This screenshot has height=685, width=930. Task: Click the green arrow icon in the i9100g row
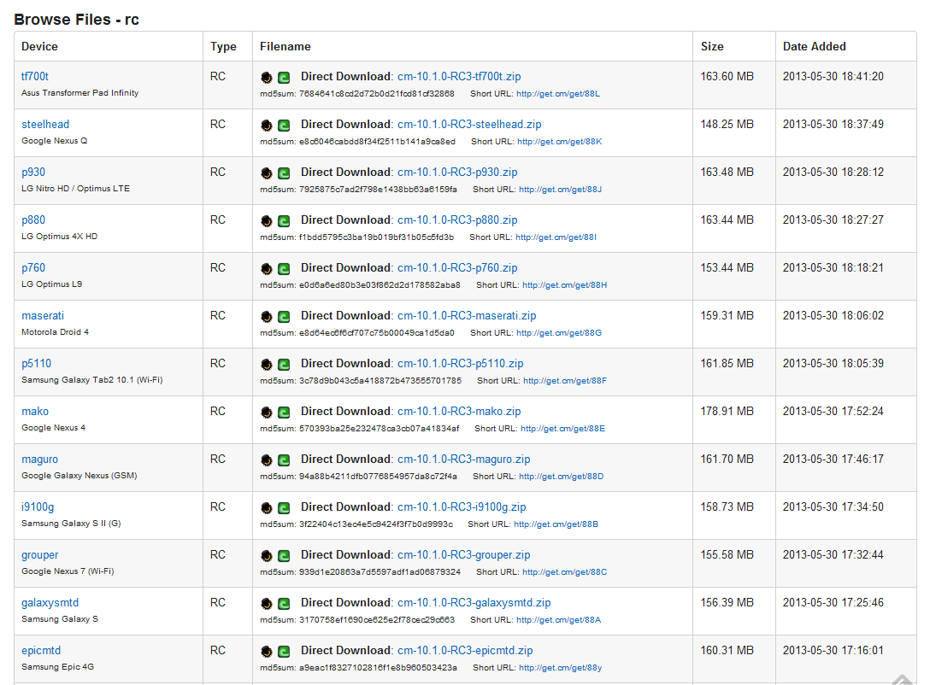point(284,508)
